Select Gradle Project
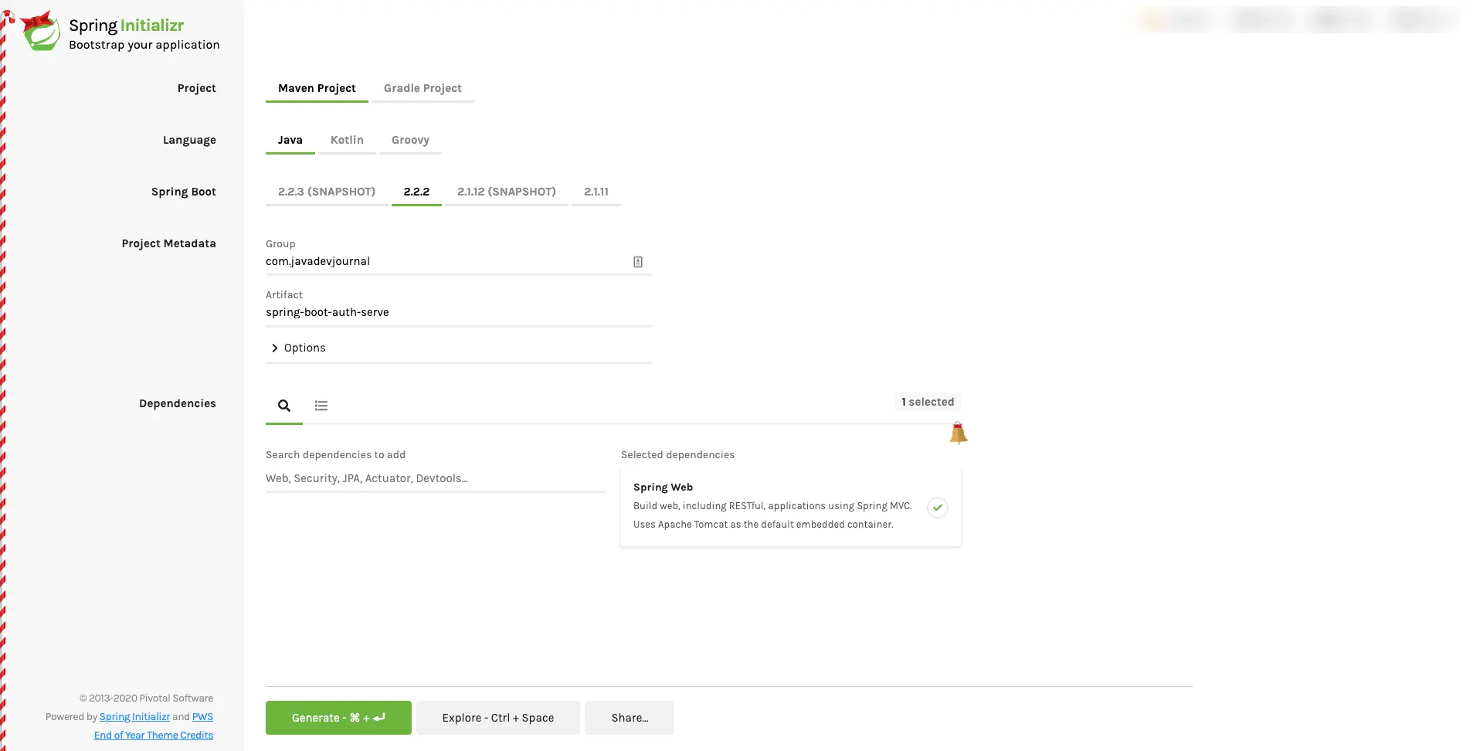The height and width of the screenshot is (751, 1483). click(x=423, y=88)
